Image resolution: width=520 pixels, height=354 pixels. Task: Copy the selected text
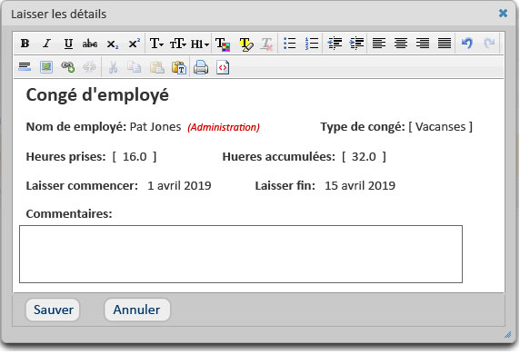tap(135, 67)
